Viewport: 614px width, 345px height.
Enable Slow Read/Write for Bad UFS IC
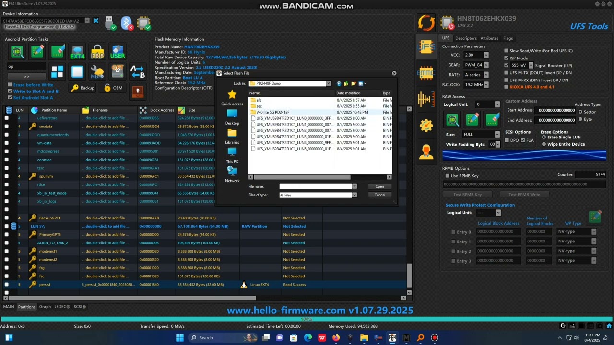506,51
